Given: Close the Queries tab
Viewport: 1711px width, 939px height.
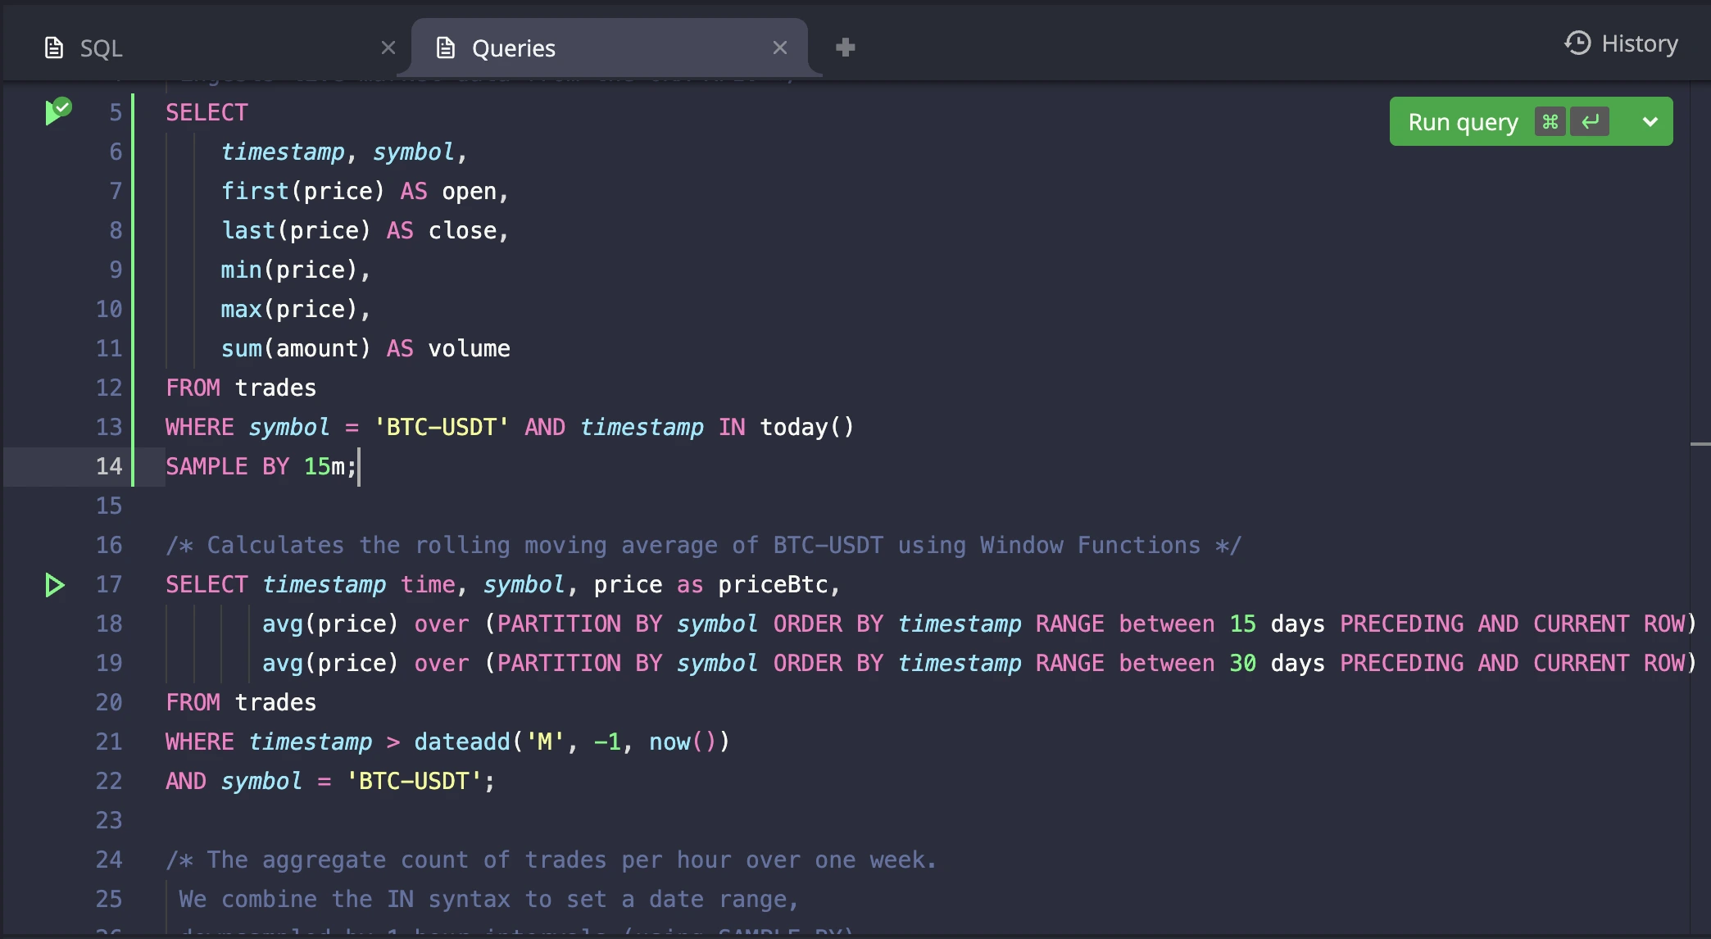Looking at the screenshot, I should coord(779,47).
